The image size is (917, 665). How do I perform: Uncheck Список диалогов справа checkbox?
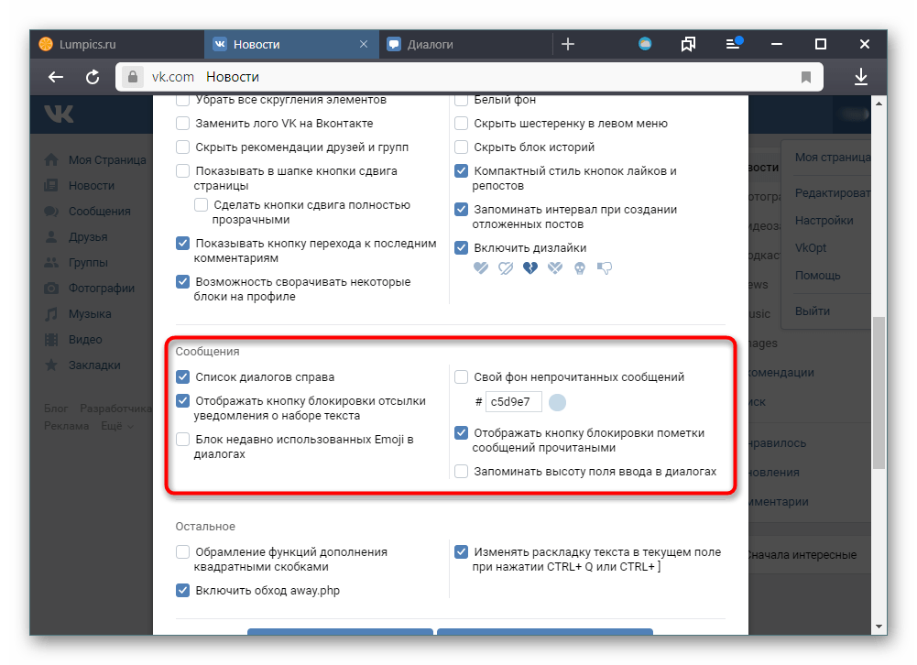tap(182, 376)
